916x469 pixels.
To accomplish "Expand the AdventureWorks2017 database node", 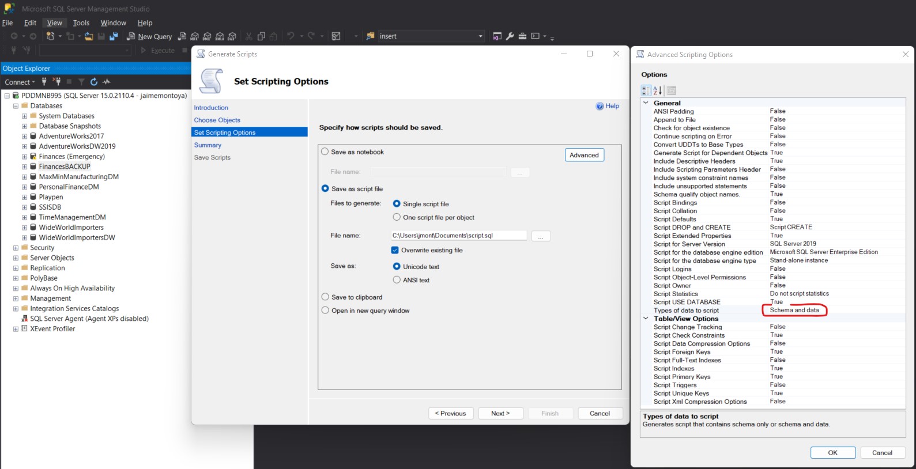I will (x=24, y=137).
